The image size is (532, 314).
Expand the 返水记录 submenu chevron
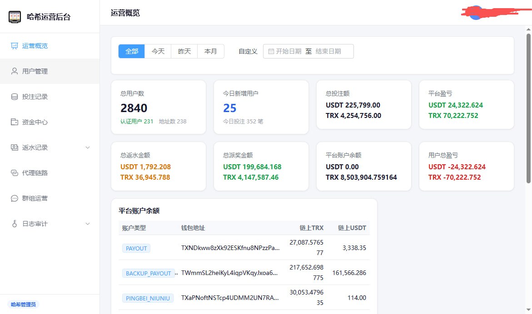88,147
